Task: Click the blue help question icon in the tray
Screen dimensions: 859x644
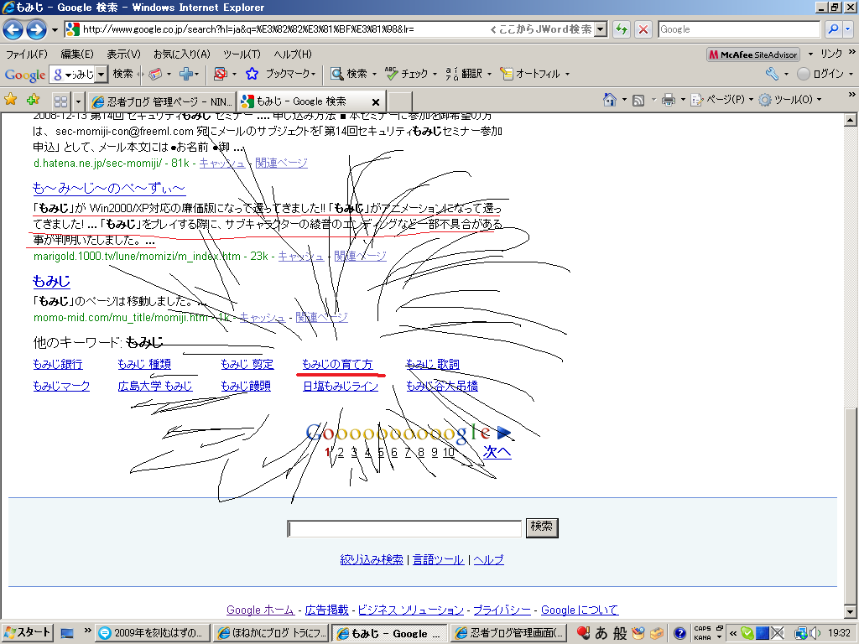Action: coord(679,634)
